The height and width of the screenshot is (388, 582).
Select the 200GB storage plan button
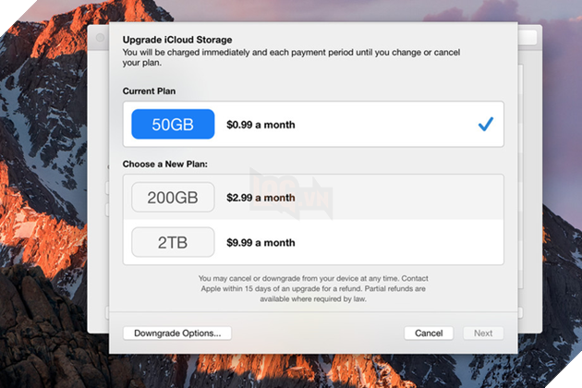pos(173,197)
